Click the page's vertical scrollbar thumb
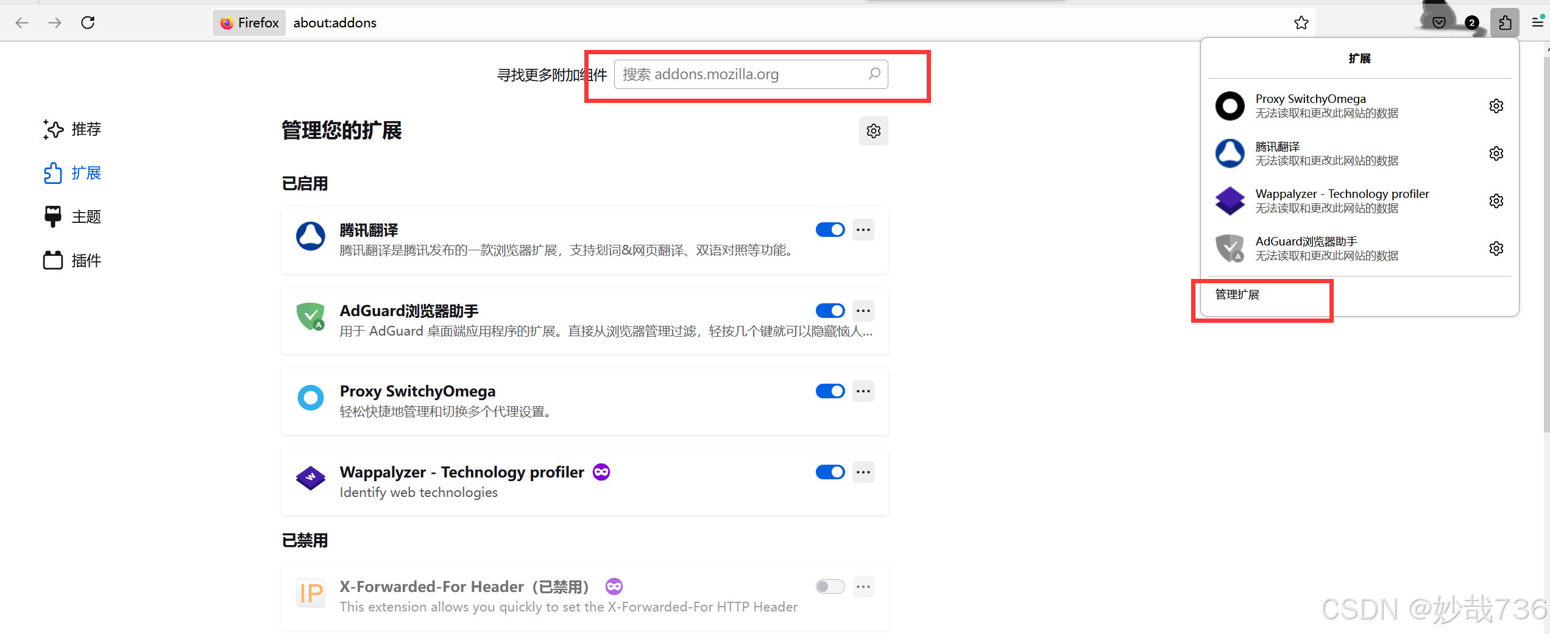Image resolution: width=1550 pixels, height=634 pixels. coord(1546,244)
